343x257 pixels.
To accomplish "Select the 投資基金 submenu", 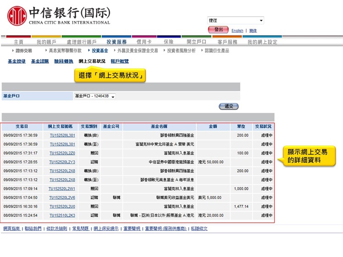I will [100, 51].
